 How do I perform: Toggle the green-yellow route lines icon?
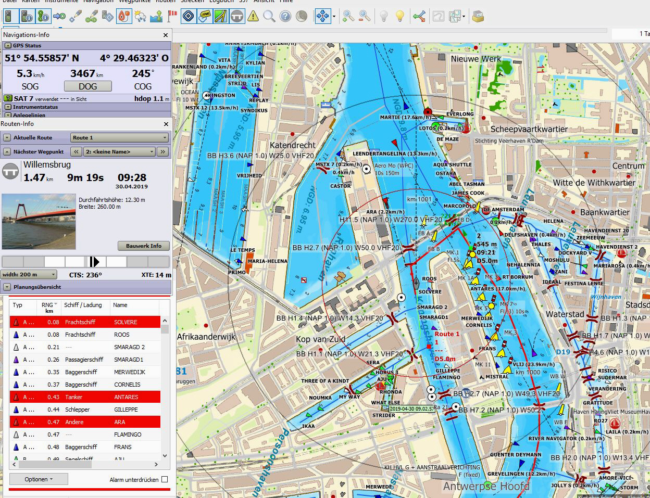221,17
